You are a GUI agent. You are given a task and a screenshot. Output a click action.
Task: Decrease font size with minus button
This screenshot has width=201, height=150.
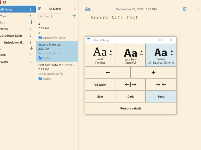click(x=108, y=72)
